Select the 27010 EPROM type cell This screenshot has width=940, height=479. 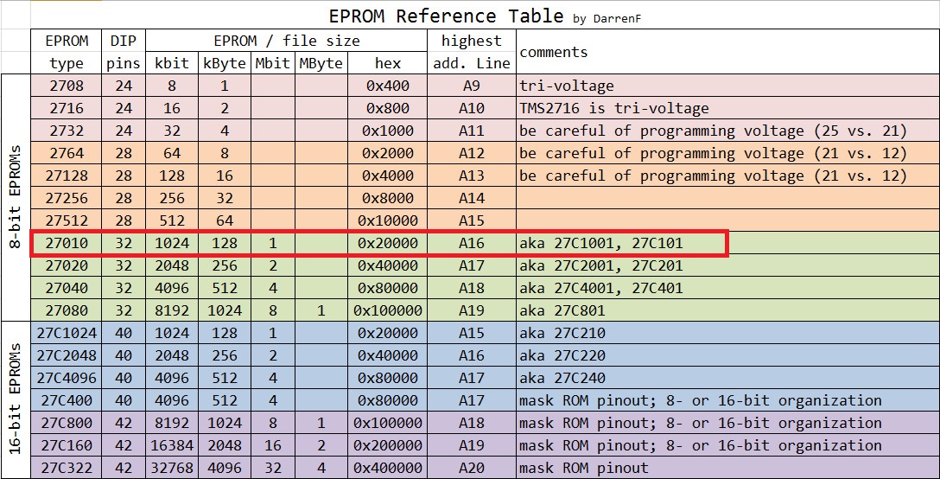67,244
